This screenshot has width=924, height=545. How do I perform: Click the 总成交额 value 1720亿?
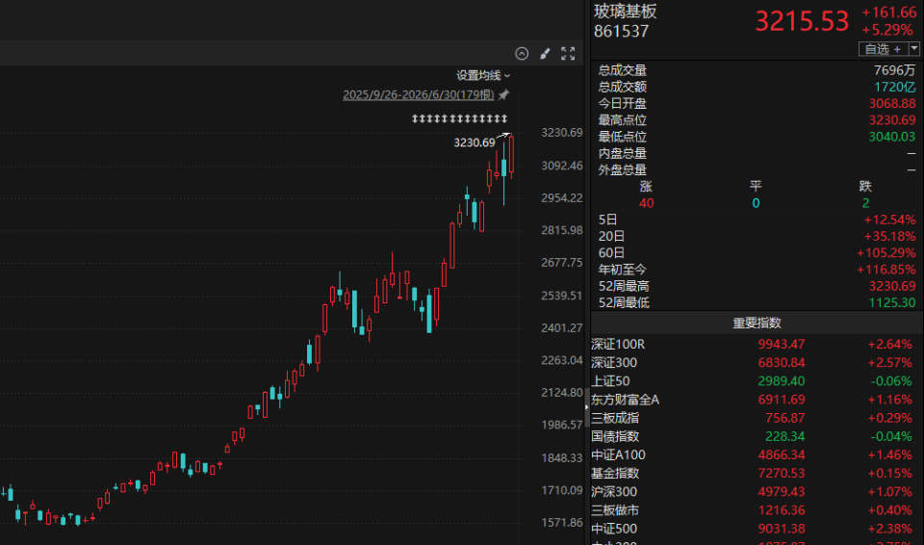click(894, 87)
